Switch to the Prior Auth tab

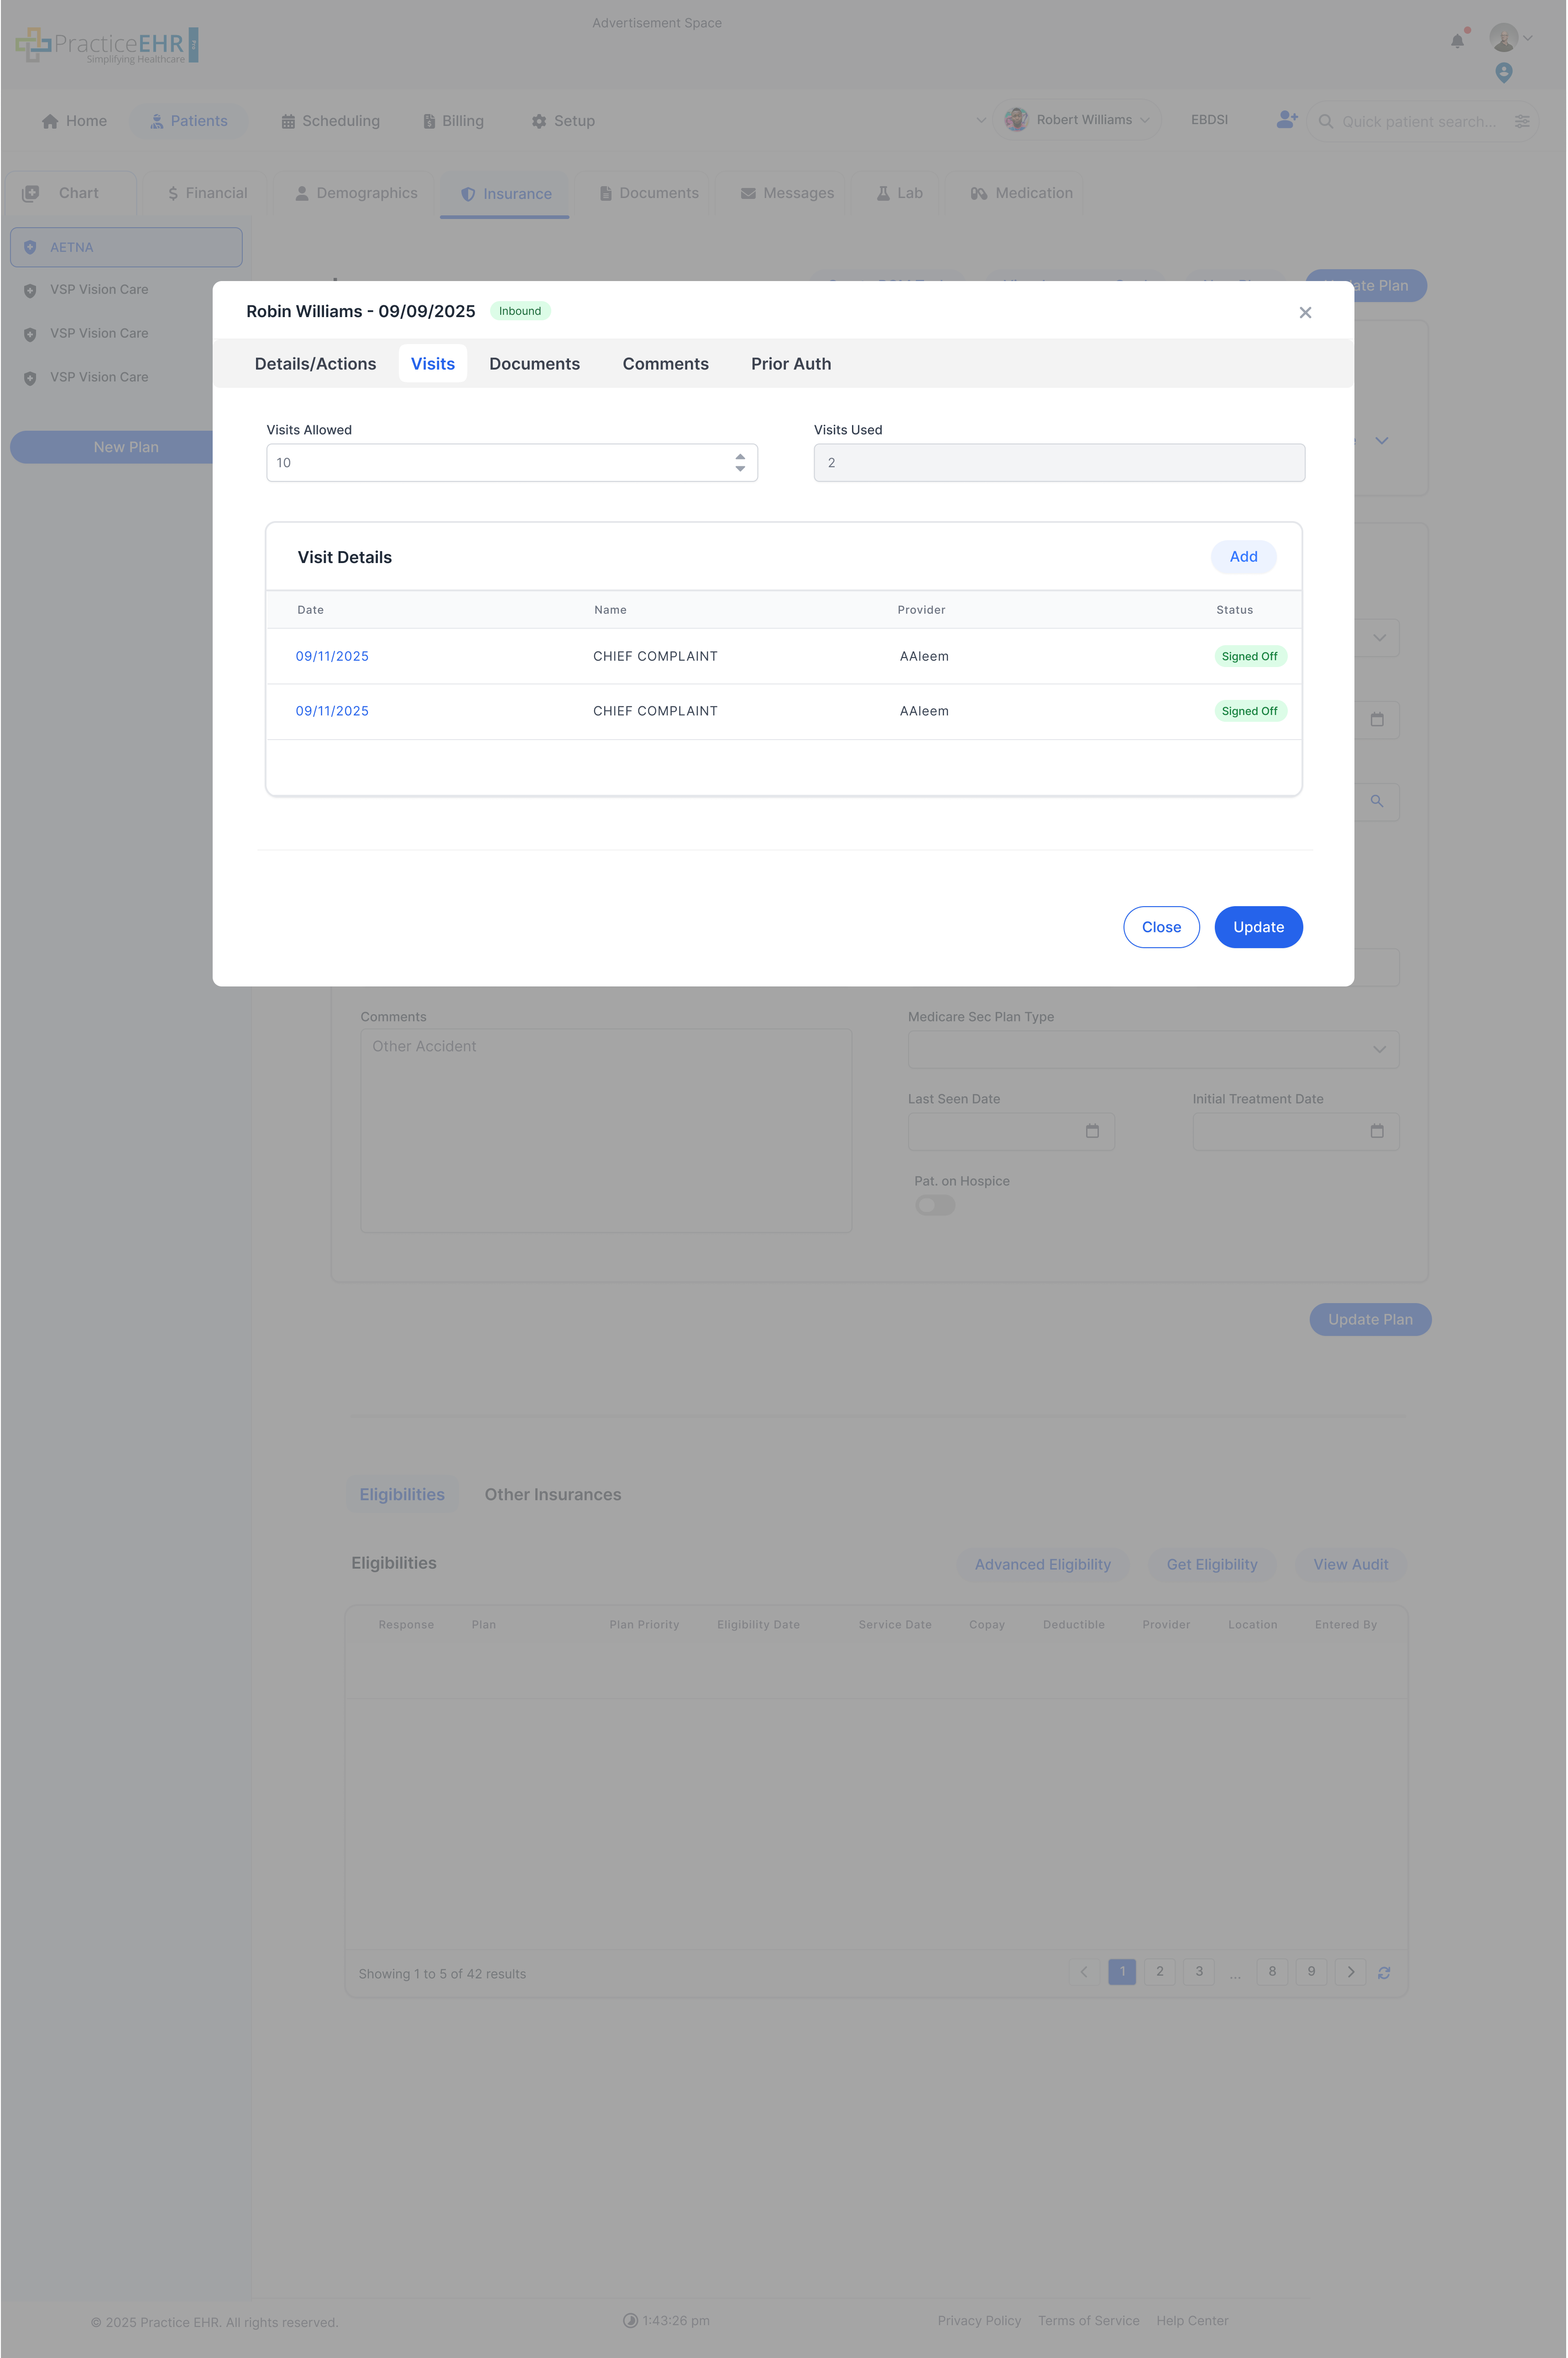point(790,363)
